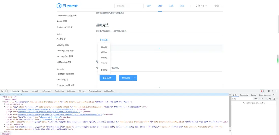Open DevTools settings gear
279x135 pixels.
pos(269,91)
